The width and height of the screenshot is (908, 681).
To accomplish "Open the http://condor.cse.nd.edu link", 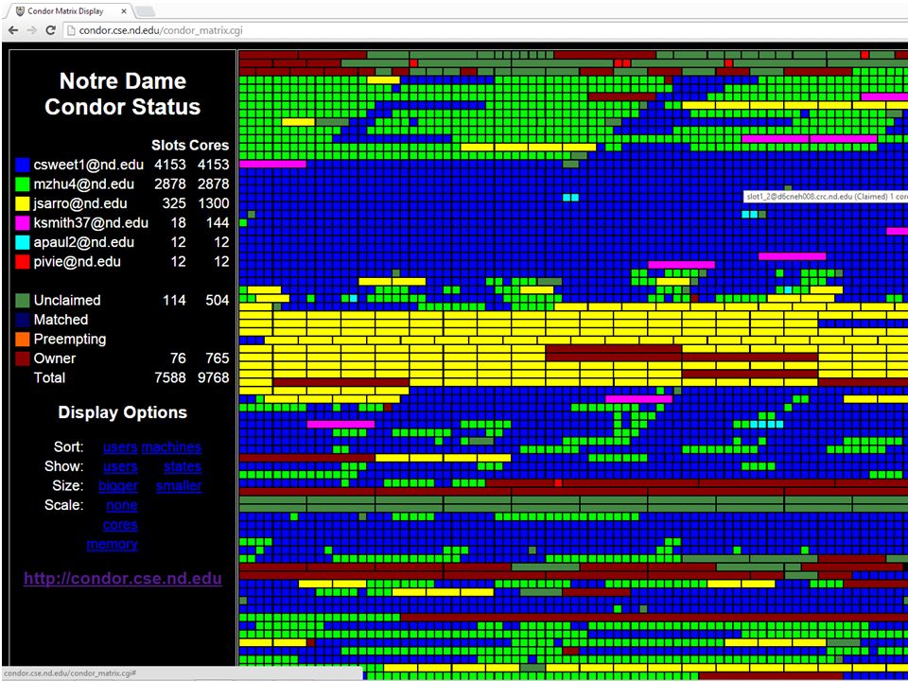I will [123, 579].
